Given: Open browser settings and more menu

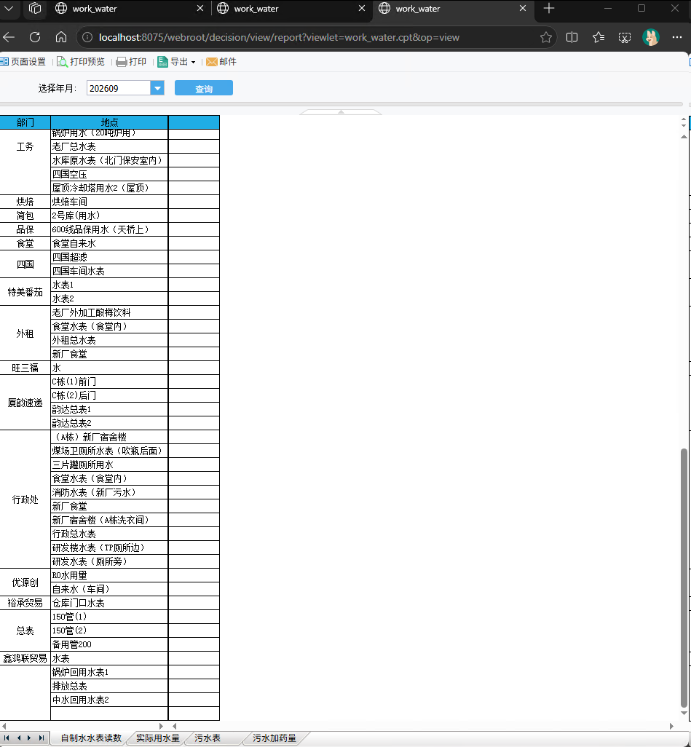Looking at the screenshot, I should [676, 37].
